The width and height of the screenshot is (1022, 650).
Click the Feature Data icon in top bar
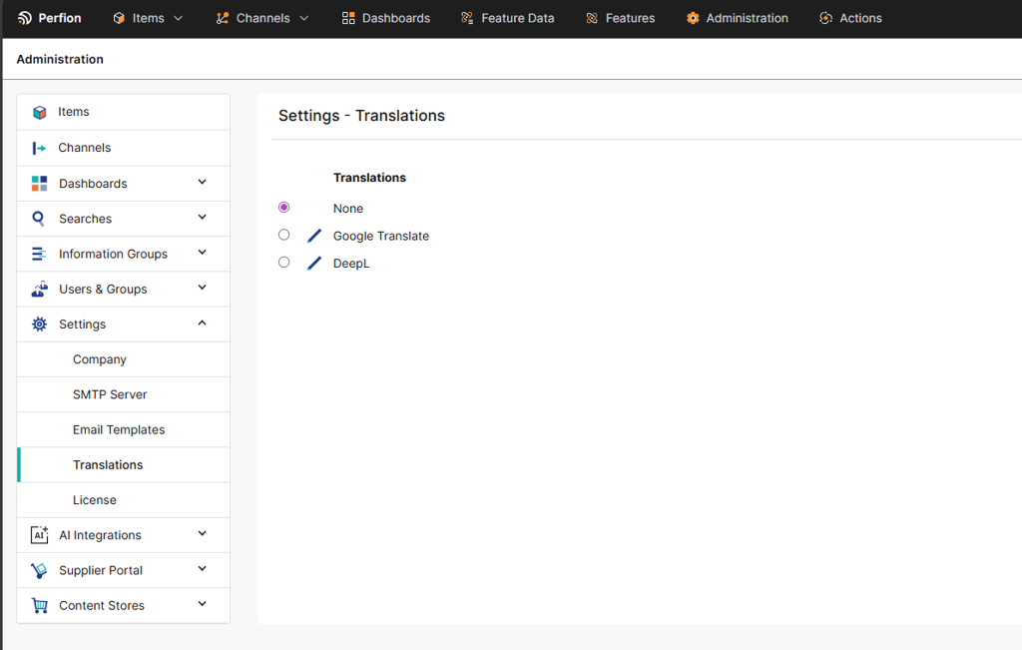(467, 18)
